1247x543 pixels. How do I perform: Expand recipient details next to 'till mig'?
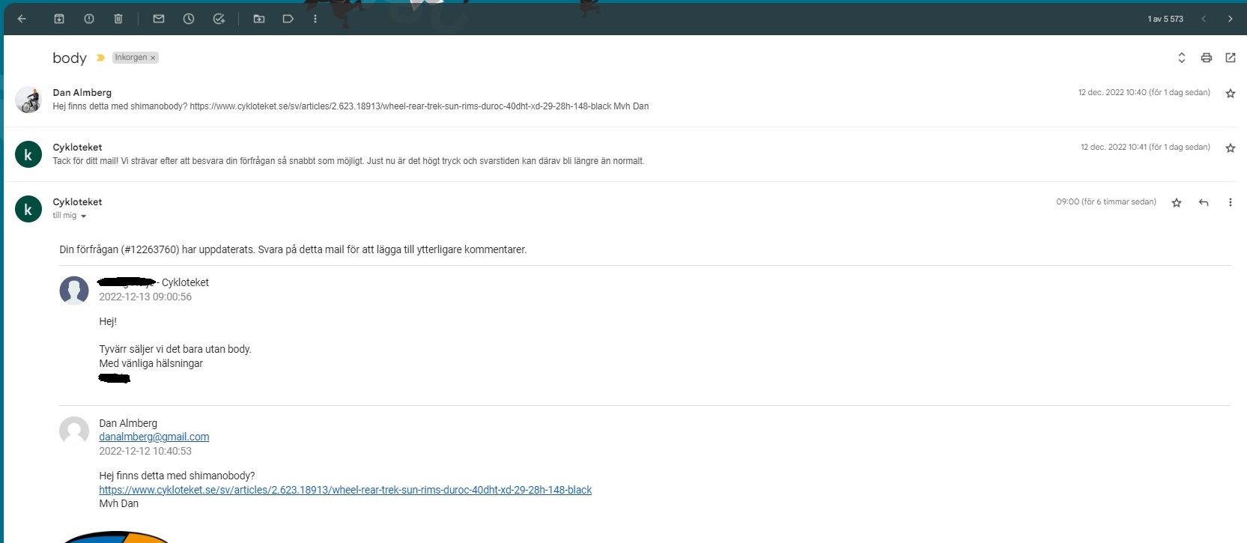[83, 216]
